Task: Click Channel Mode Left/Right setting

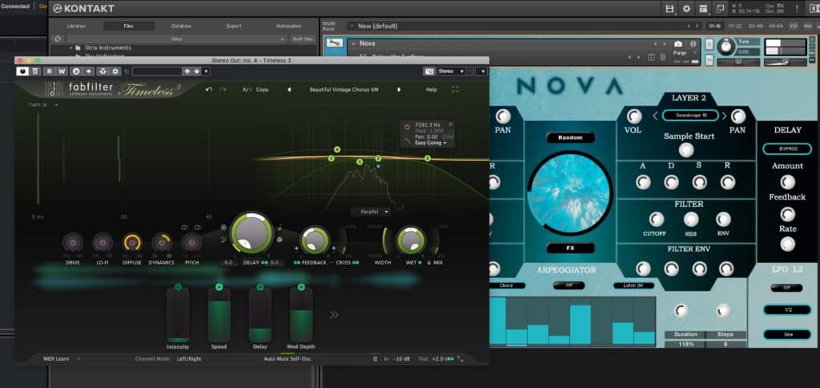Action: tap(189, 358)
